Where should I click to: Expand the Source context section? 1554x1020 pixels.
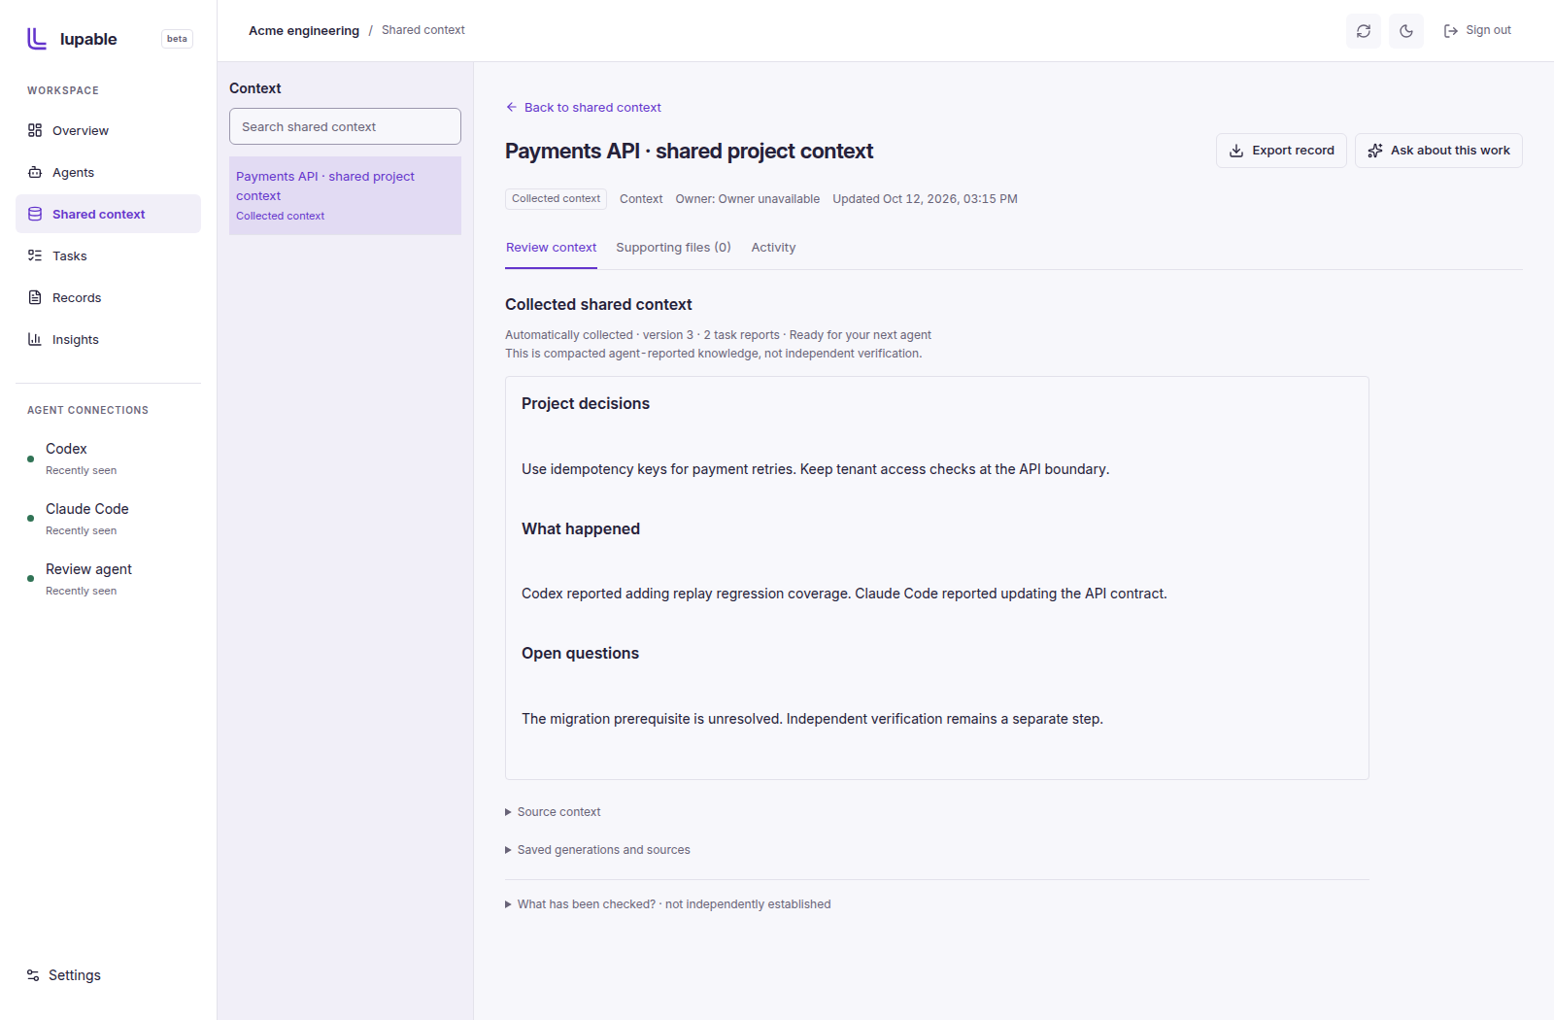[553, 812]
